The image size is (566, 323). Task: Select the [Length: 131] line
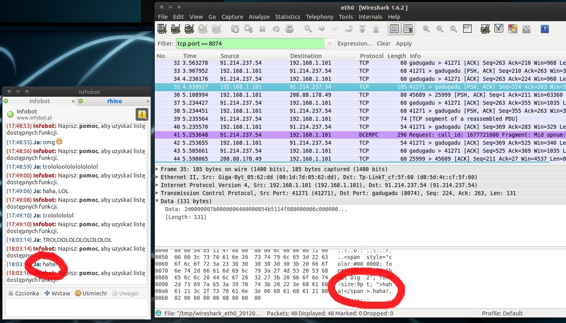click(x=186, y=217)
